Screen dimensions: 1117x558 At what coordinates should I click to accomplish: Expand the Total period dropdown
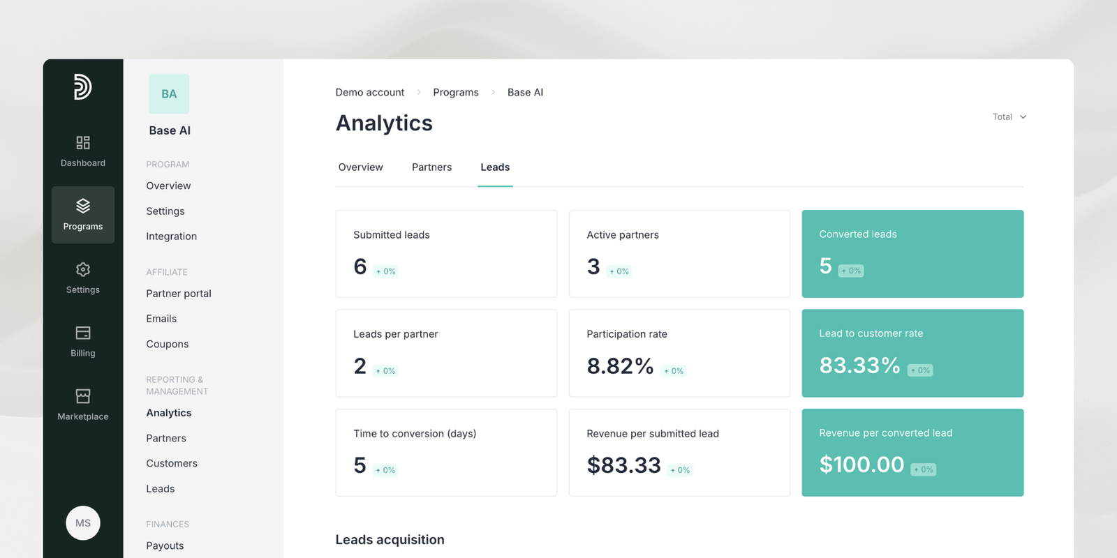(1009, 117)
